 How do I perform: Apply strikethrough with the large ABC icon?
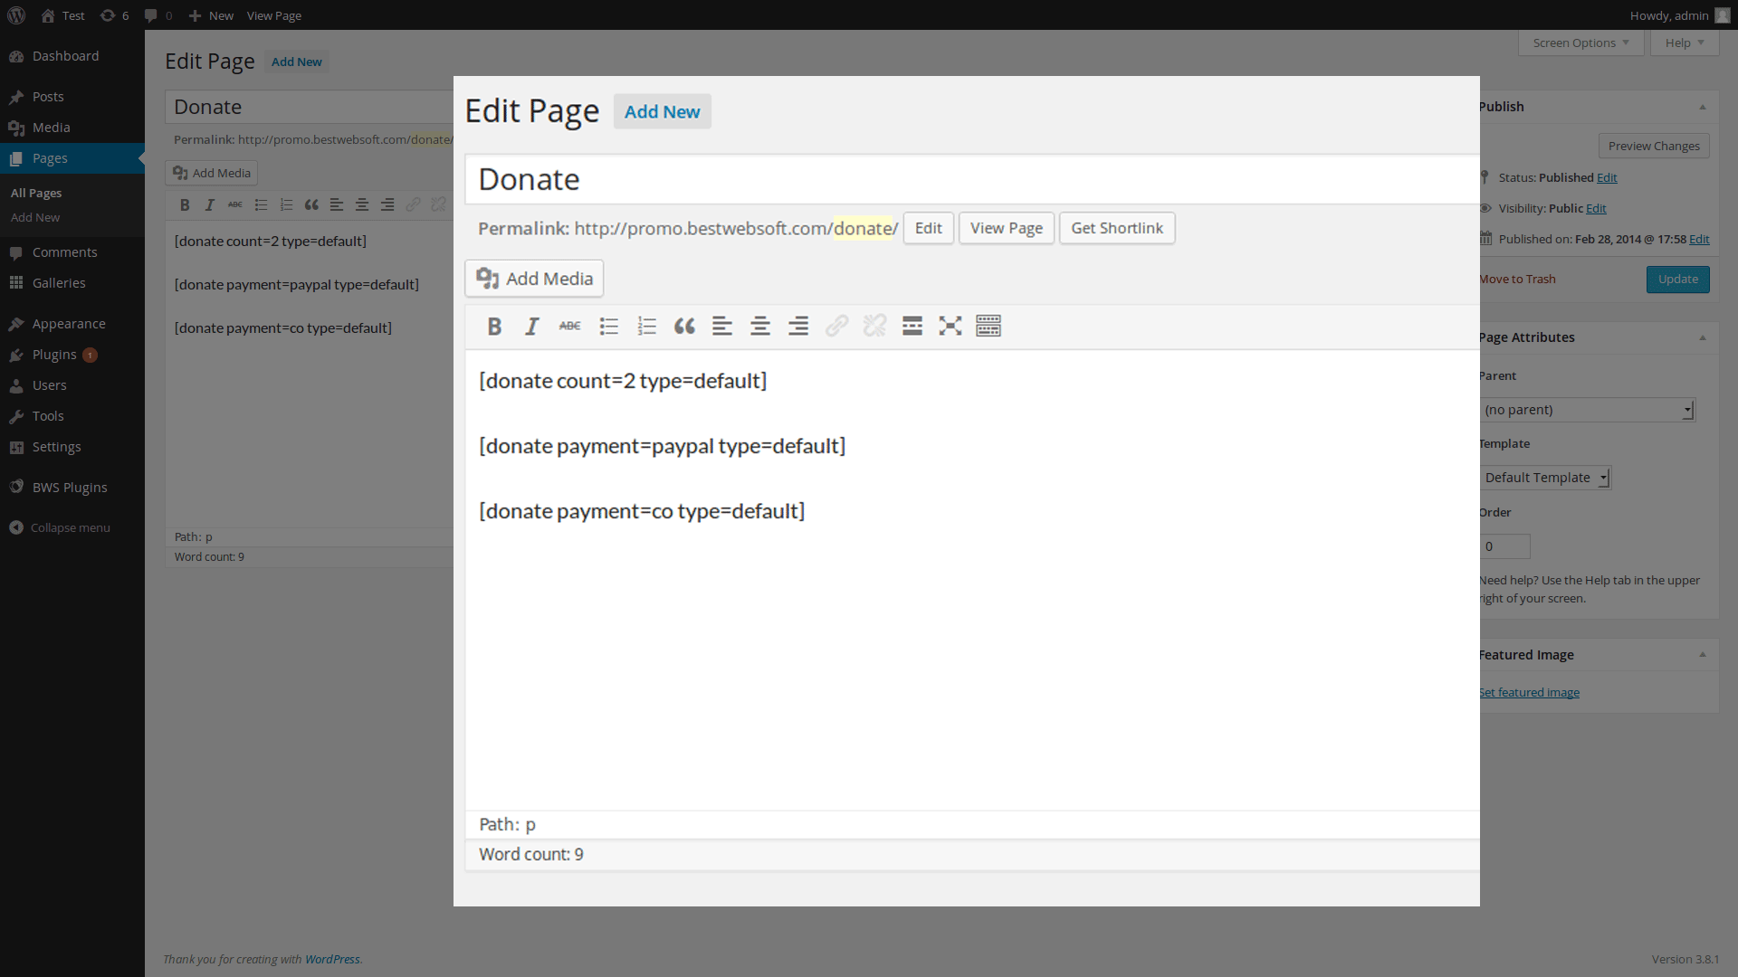coord(570,327)
